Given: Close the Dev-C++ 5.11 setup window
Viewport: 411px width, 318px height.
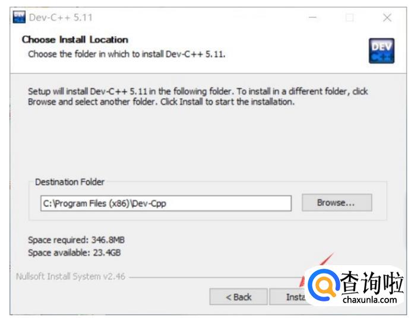Looking at the screenshot, I should coord(387,18).
